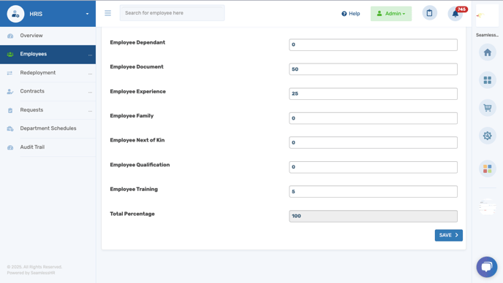Viewport: 503px width, 283px height.
Task: Select Employees in the sidebar
Action: click(48, 55)
